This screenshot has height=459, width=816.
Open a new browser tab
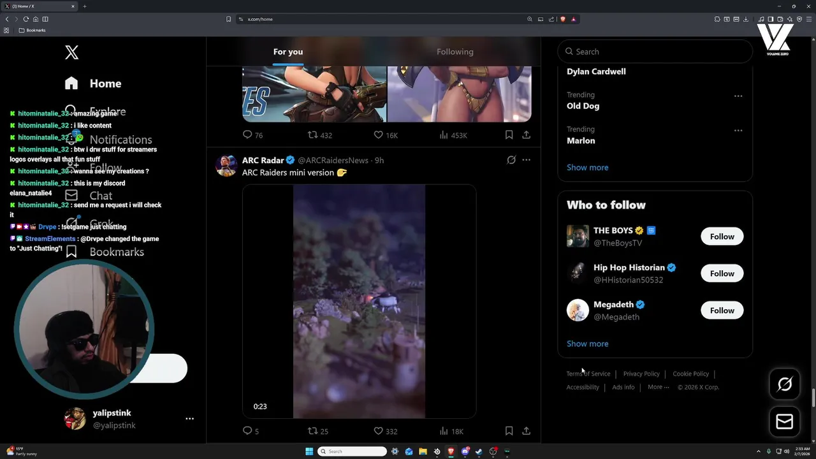pyautogui.click(x=84, y=6)
